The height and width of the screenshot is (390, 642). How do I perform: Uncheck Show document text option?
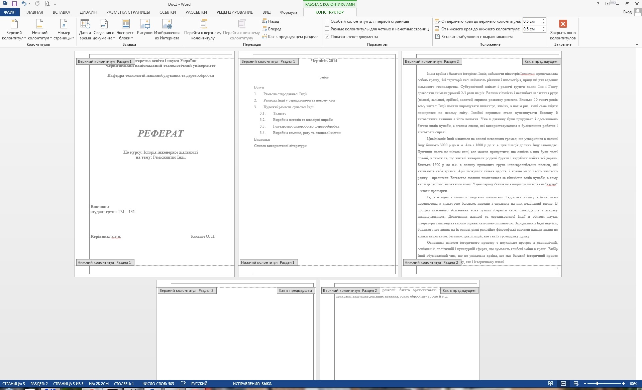click(327, 36)
